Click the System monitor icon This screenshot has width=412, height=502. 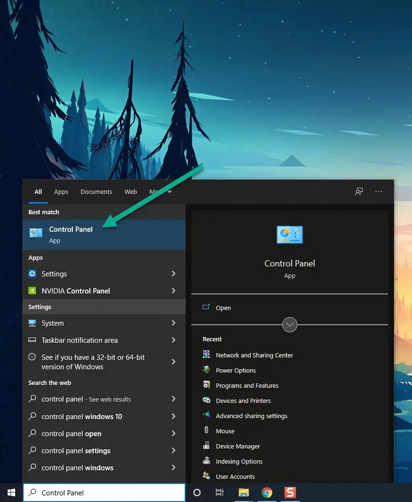point(32,323)
